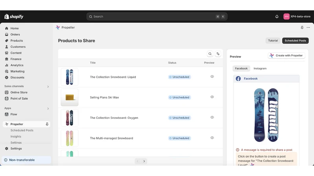
Task: Select the Oxygen snowboard thumbnail
Action: pos(69,118)
